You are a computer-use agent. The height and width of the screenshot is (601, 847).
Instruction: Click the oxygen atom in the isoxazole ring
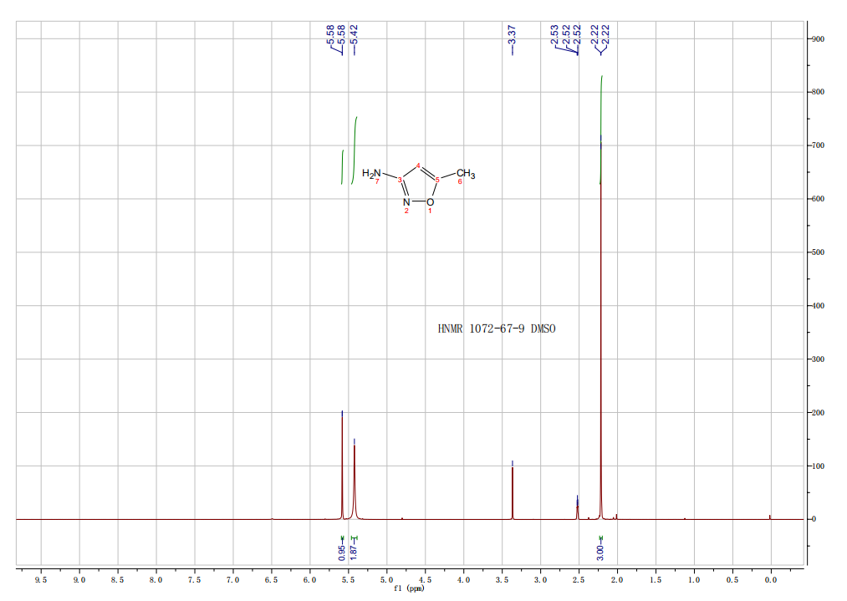430,201
